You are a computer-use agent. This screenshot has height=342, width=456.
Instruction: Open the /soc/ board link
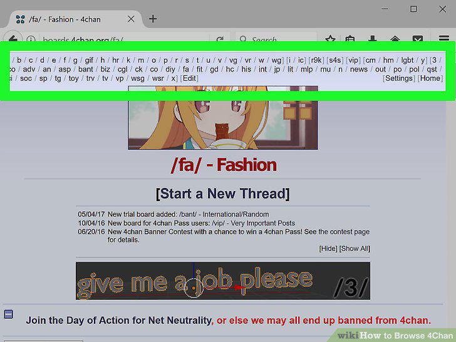tap(26, 78)
